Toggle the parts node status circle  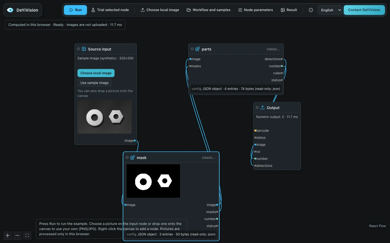(x=192, y=49)
